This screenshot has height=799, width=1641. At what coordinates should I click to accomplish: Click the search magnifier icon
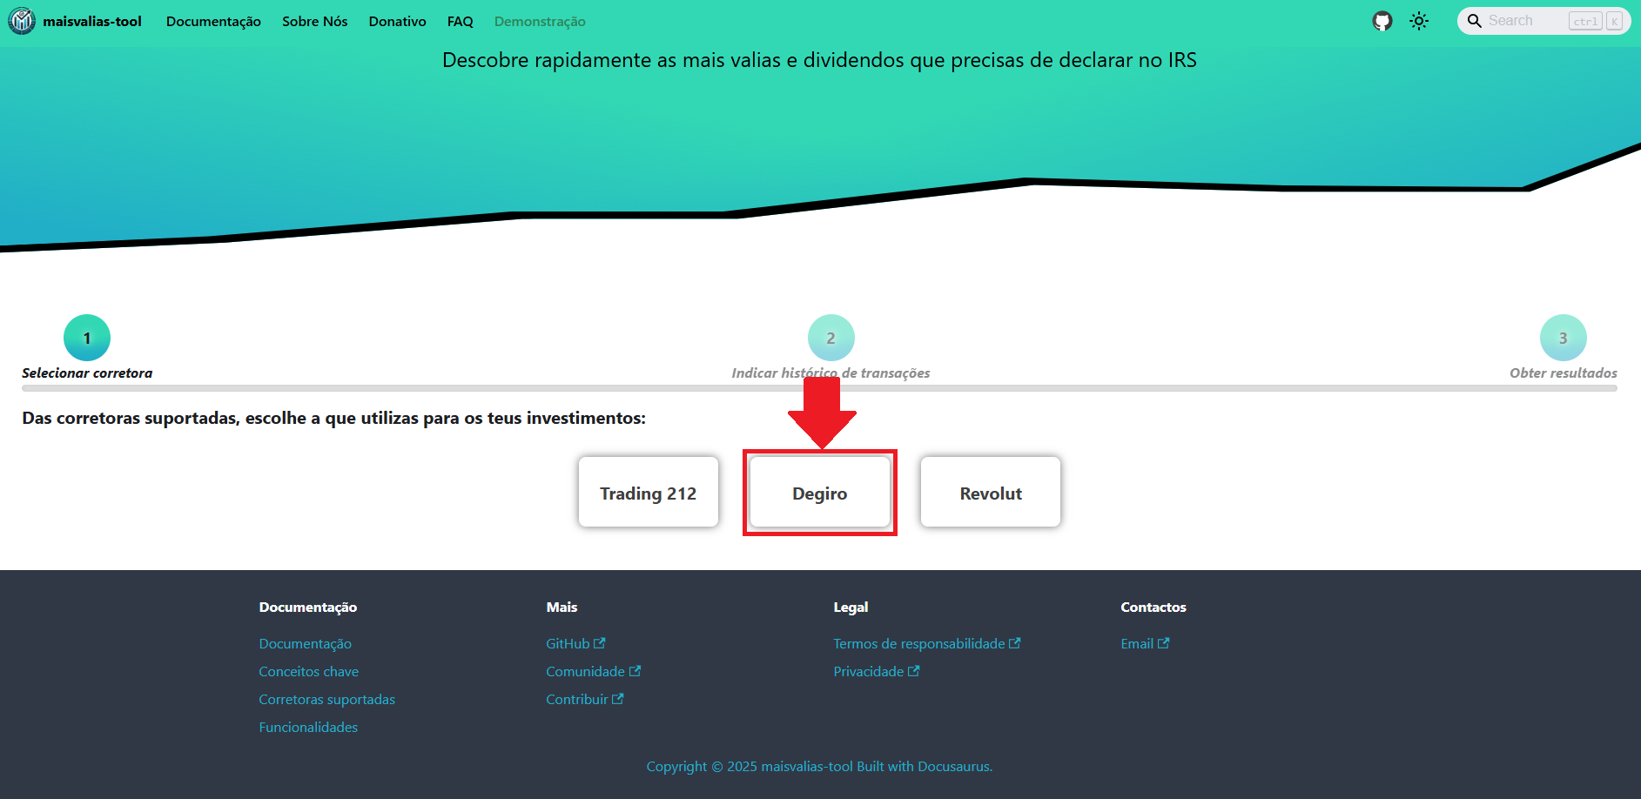1475,21
